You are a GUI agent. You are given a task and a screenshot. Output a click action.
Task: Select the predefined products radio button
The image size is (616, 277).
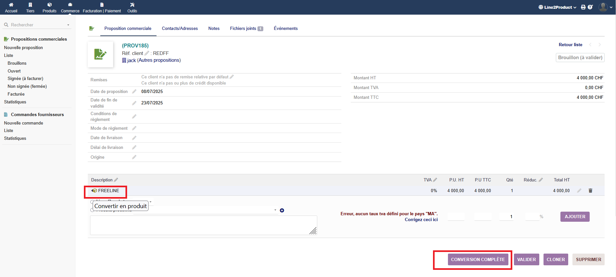92,210
